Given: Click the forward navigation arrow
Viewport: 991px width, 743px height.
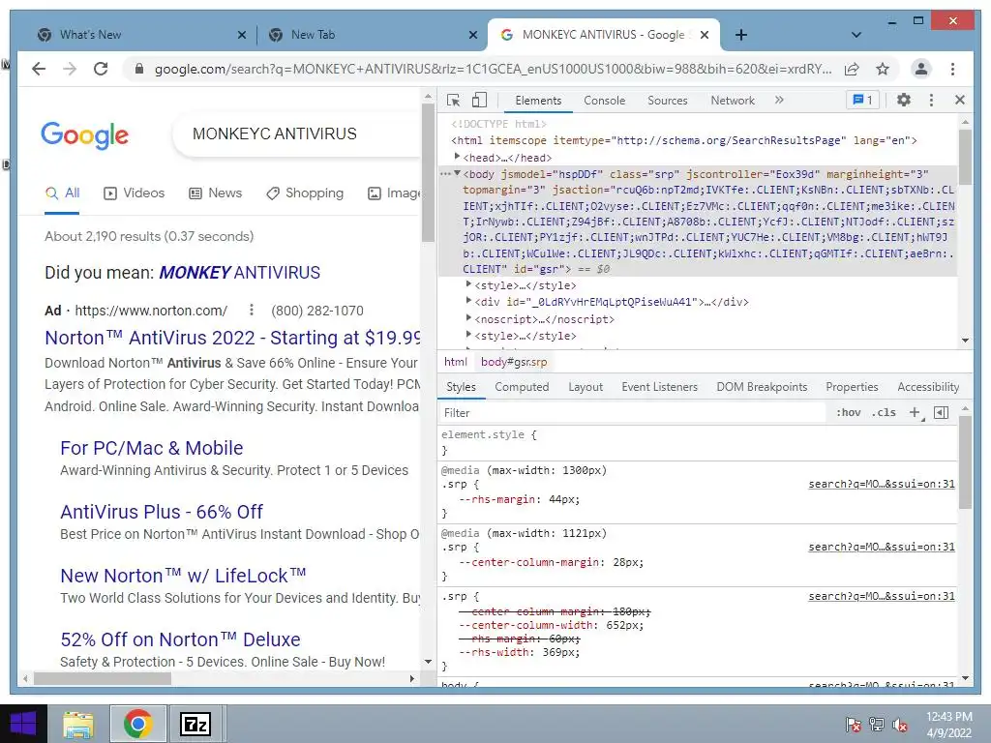Looking at the screenshot, I should (x=70, y=69).
